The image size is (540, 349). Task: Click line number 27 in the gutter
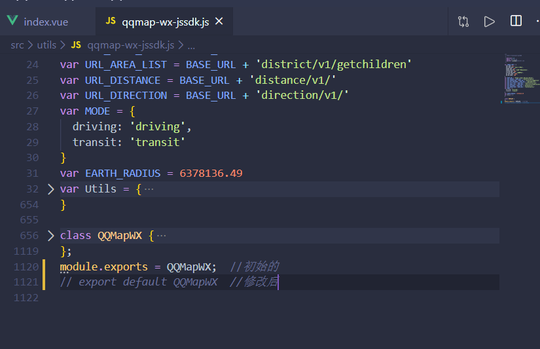tap(33, 111)
